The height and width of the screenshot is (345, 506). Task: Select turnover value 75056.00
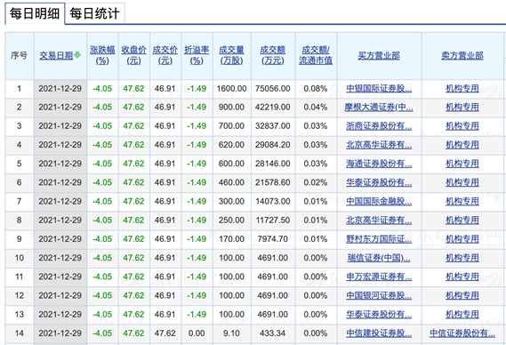[273, 88]
